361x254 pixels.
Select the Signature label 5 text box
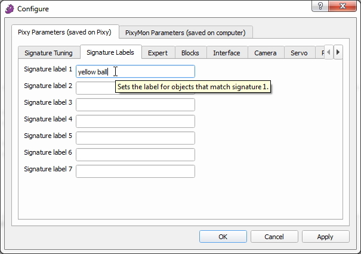(x=135, y=138)
